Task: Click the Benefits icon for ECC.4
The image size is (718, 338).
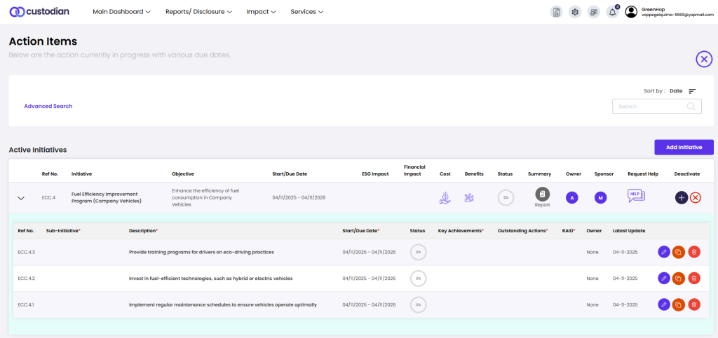Action: click(x=470, y=198)
